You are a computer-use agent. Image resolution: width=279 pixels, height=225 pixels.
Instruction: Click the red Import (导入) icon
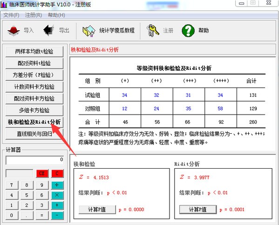14,31
